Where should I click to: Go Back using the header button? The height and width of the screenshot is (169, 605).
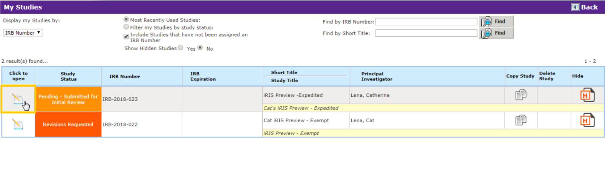coord(584,7)
